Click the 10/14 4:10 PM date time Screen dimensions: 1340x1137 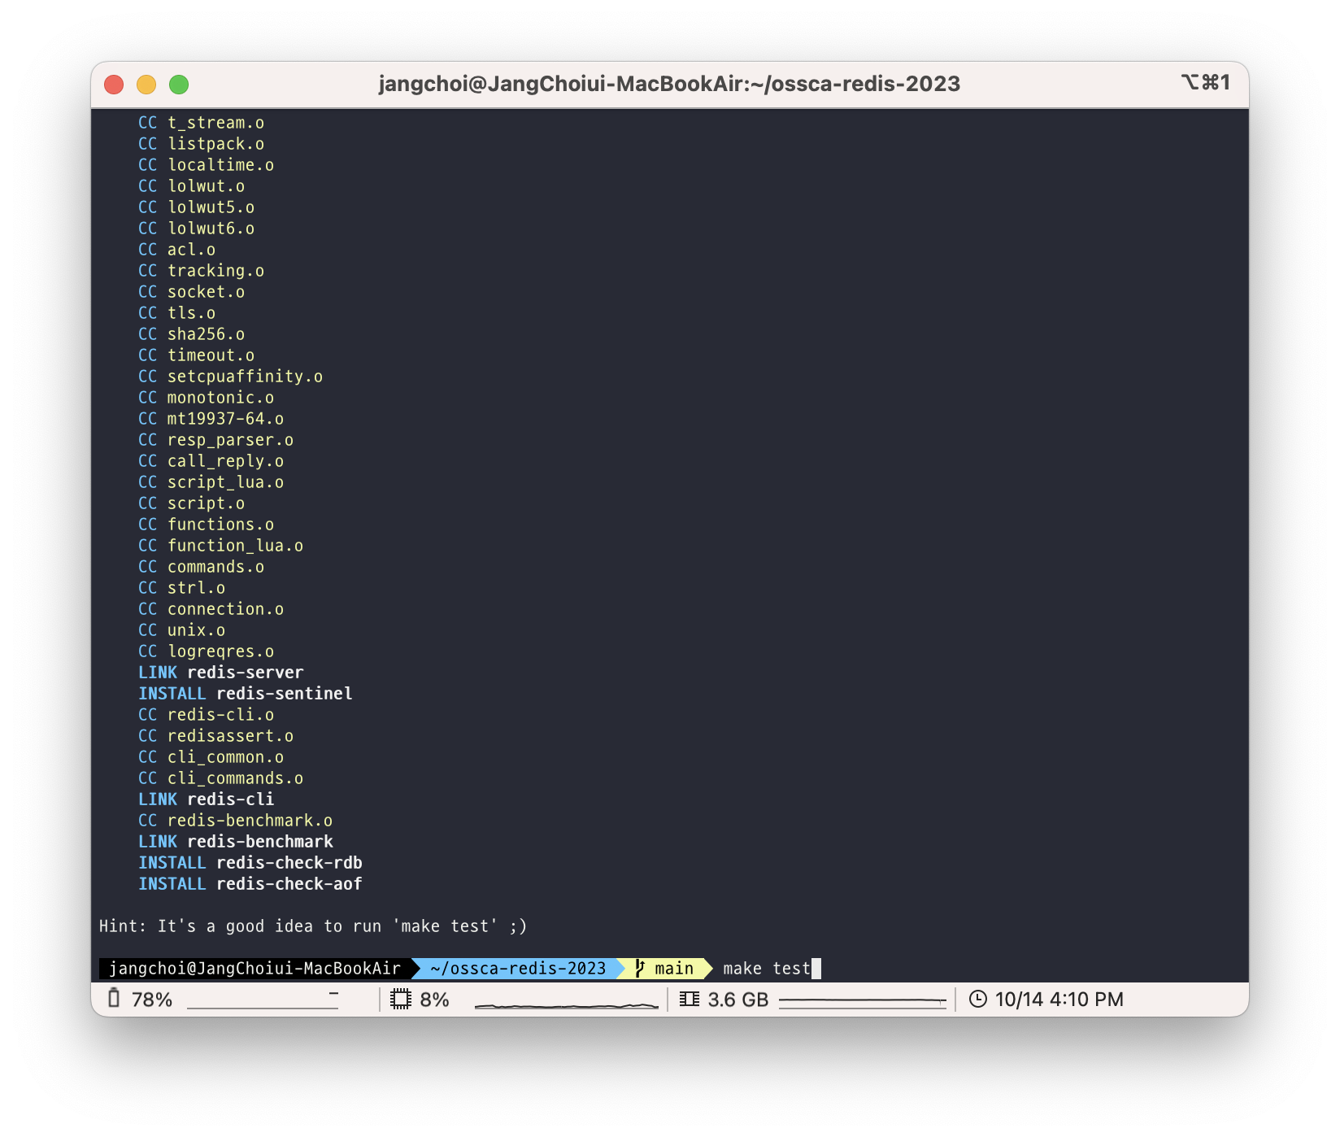pyautogui.click(x=1059, y=1000)
